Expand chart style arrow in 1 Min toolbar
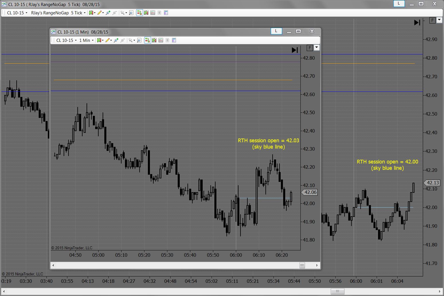The height and width of the screenshot is (296, 444). coord(103,40)
